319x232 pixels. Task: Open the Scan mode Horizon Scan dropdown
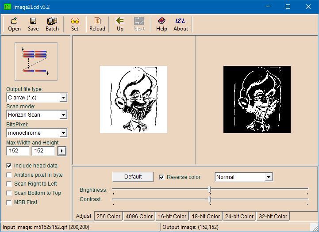click(x=63, y=115)
